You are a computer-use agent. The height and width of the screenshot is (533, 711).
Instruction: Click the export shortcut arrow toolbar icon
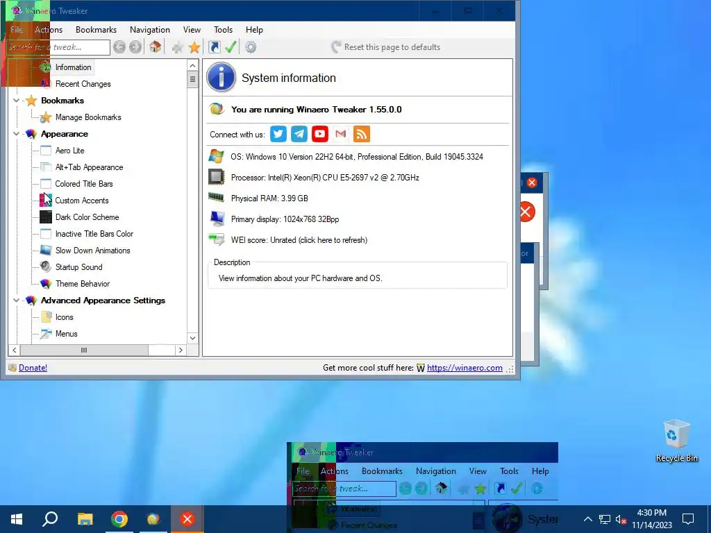click(x=214, y=46)
